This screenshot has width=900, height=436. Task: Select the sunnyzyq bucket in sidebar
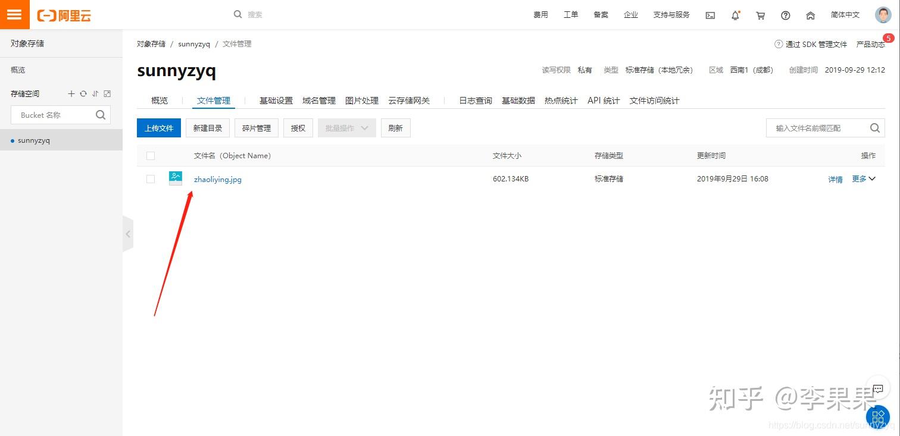[x=61, y=140]
